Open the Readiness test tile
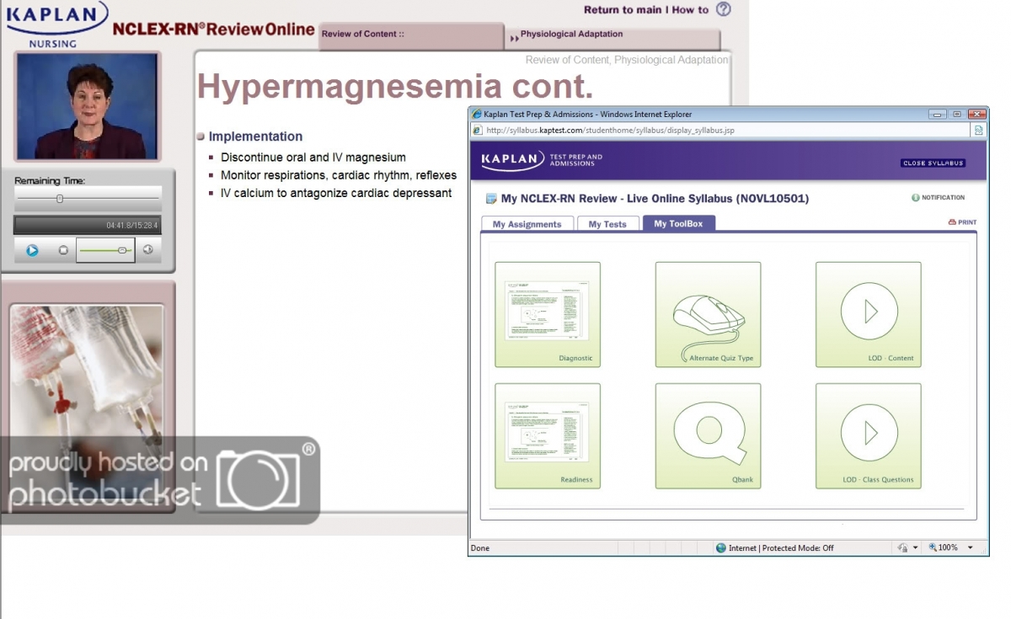The height and width of the screenshot is (619, 1011). [x=548, y=435]
